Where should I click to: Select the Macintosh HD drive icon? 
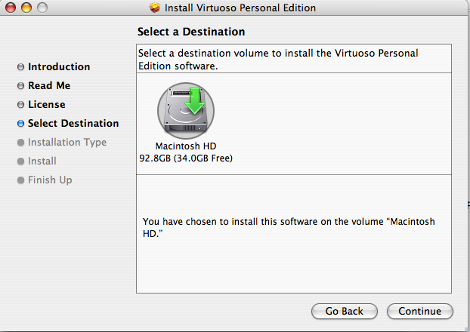[x=186, y=110]
